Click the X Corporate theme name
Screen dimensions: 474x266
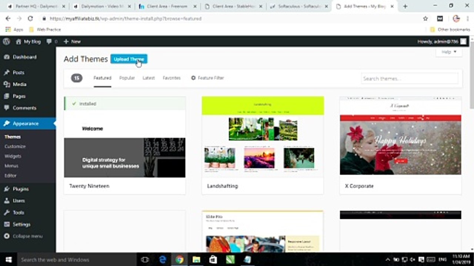click(x=359, y=186)
